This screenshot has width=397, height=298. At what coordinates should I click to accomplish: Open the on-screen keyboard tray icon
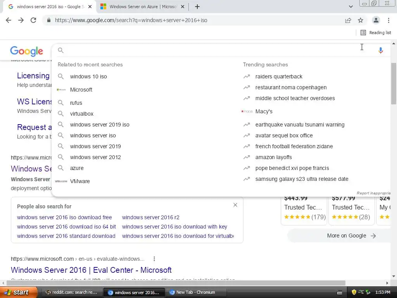click(x=340, y=293)
